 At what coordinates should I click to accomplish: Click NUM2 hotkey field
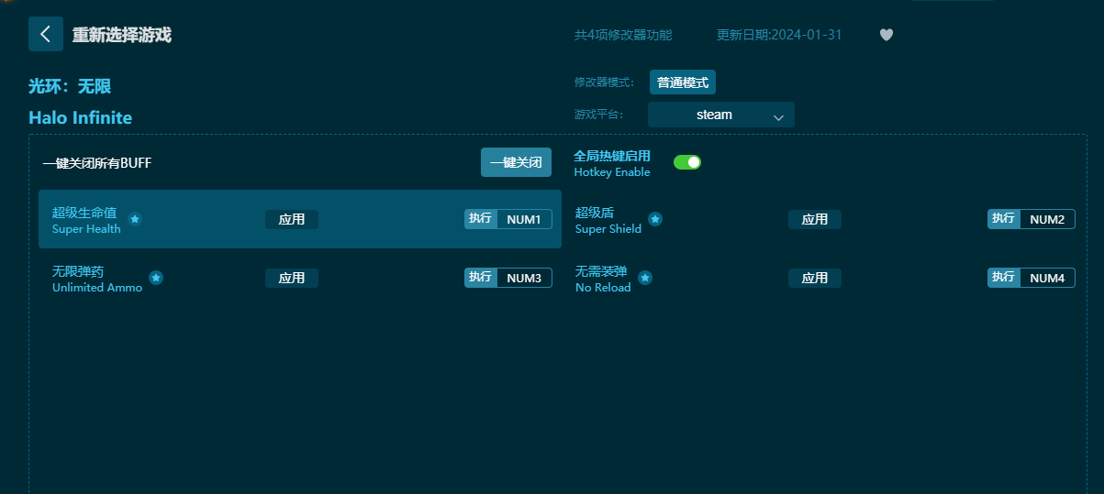tap(1047, 219)
